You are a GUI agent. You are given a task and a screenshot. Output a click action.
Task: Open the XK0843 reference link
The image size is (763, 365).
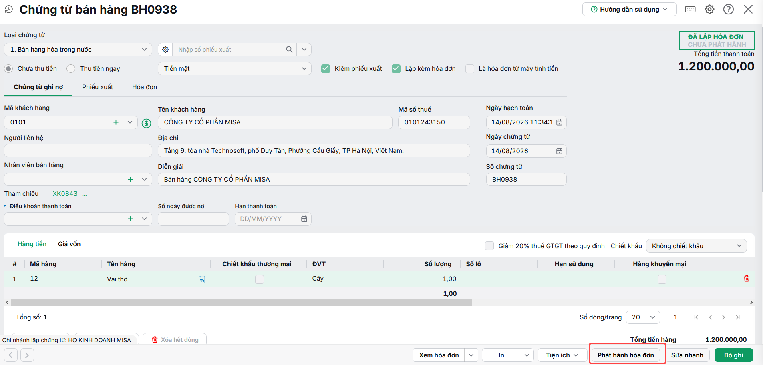click(x=65, y=194)
